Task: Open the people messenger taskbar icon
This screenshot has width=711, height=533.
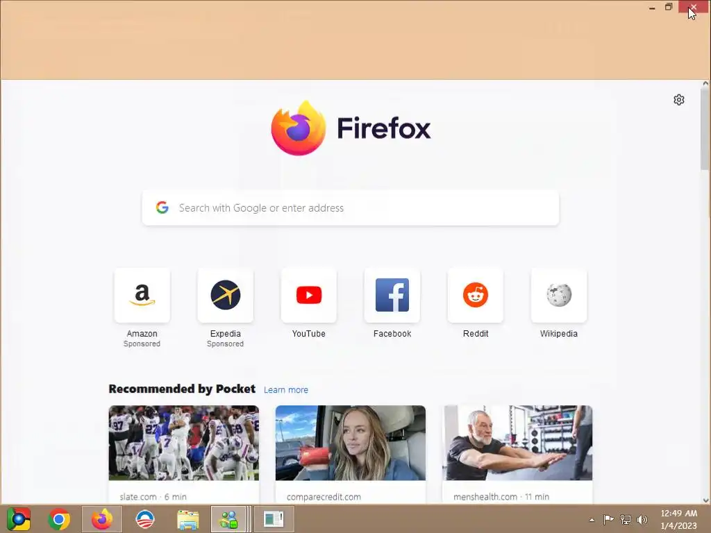Action: [x=228, y=519]
